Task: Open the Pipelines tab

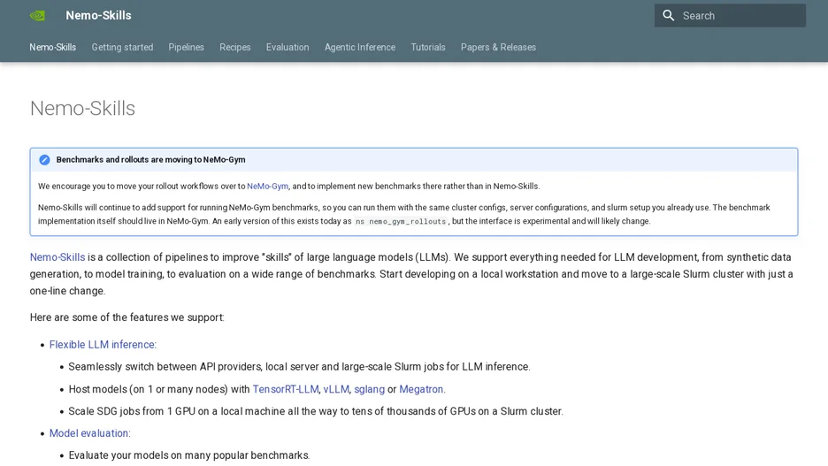Action: point(187,47)
